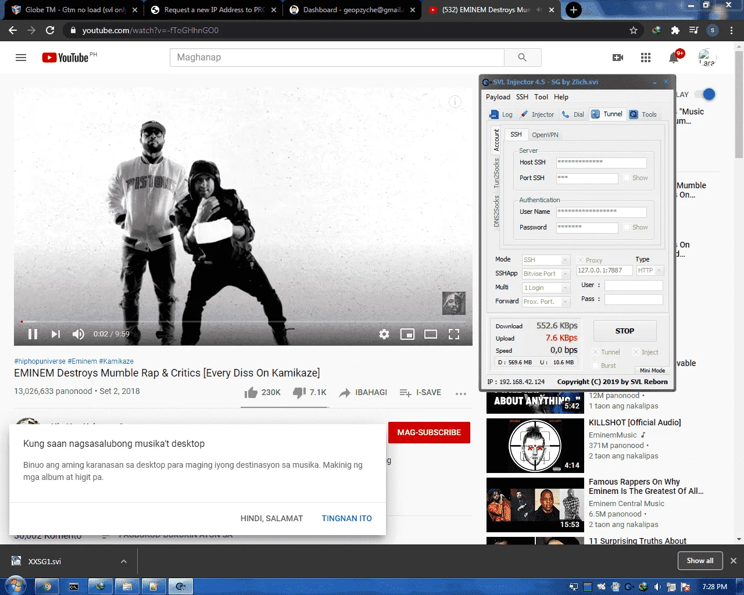744x595 pixels.
Task: Click the taskbar volume speaker icon
Action: click(657, 587)
